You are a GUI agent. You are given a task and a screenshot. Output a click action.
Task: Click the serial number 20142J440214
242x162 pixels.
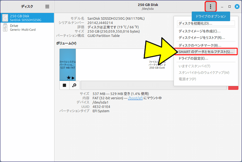[x=100, y=23]
